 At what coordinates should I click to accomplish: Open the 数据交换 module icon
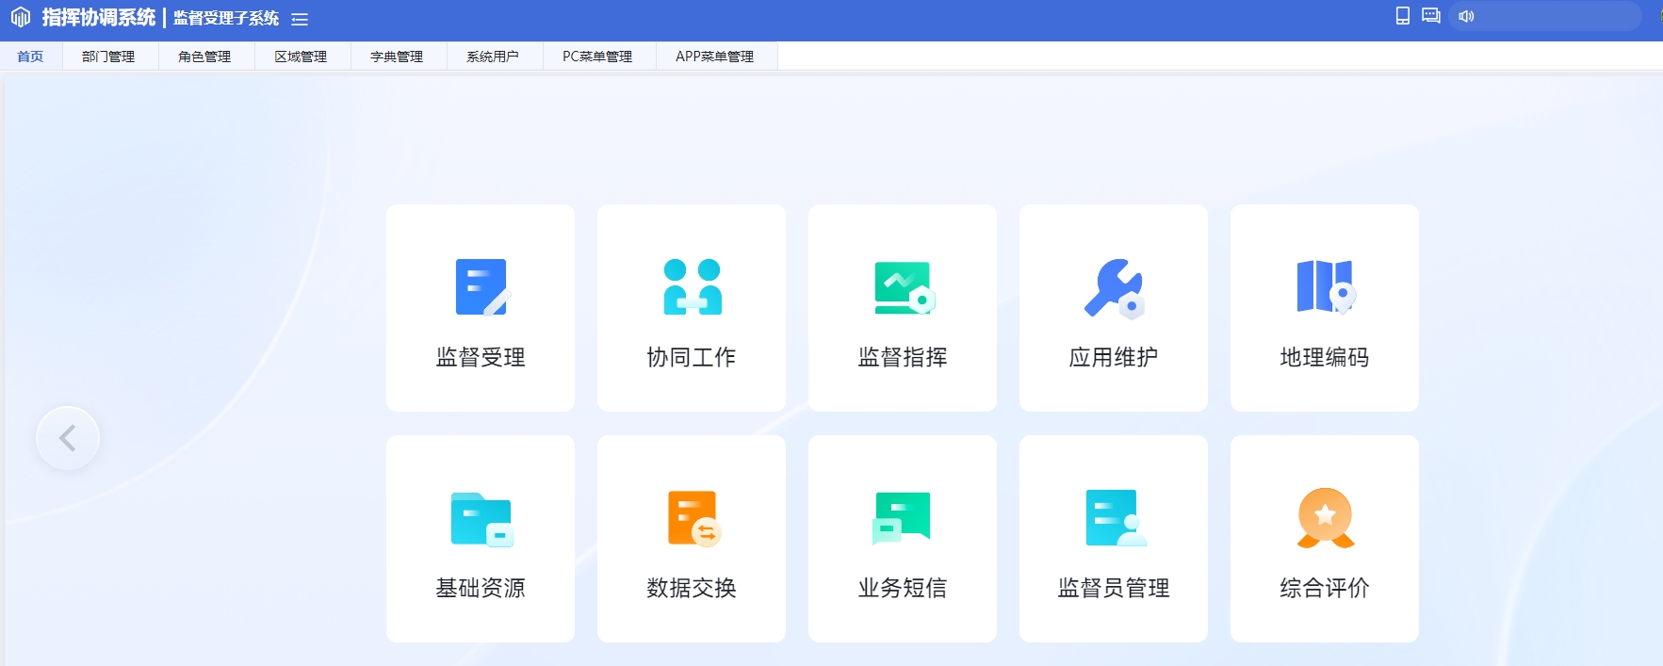[693, 519]
